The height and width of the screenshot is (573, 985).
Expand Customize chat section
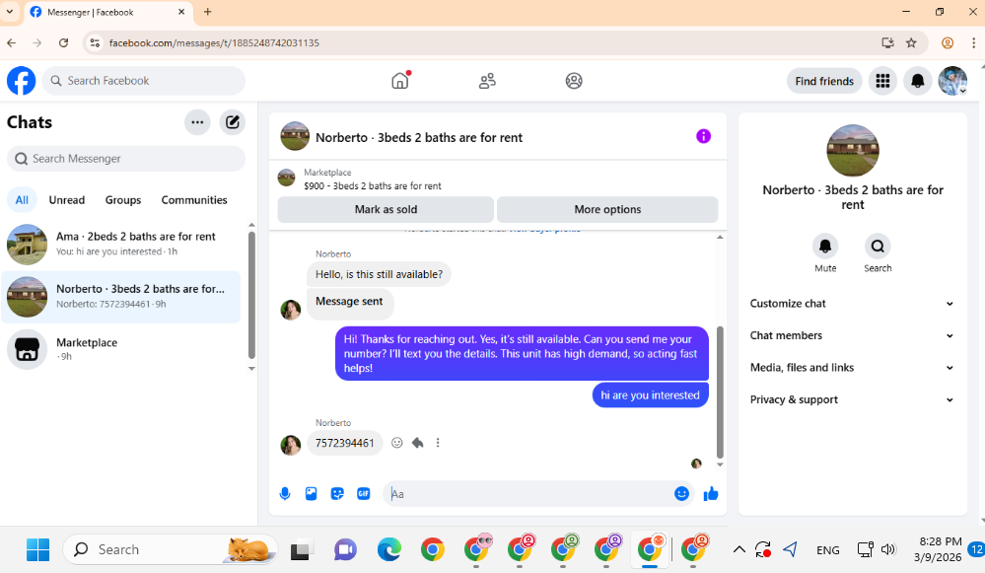pyautogui.click(x=853, y=304)
